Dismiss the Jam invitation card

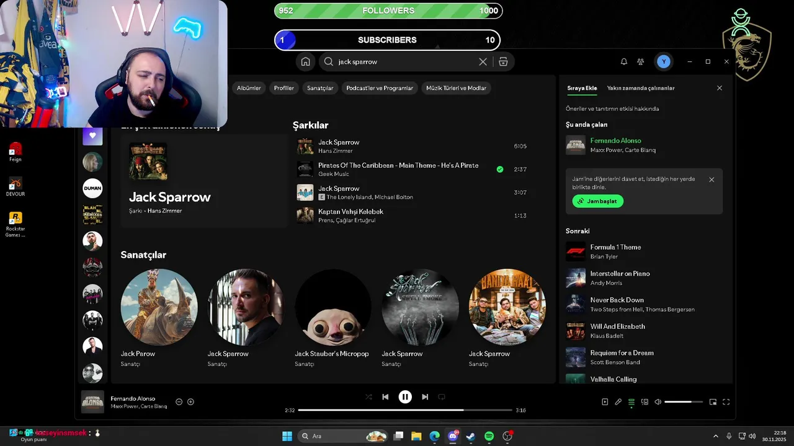pos(711,180)
